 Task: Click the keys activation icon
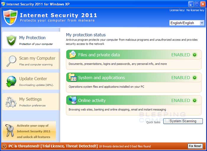(9, 131)
